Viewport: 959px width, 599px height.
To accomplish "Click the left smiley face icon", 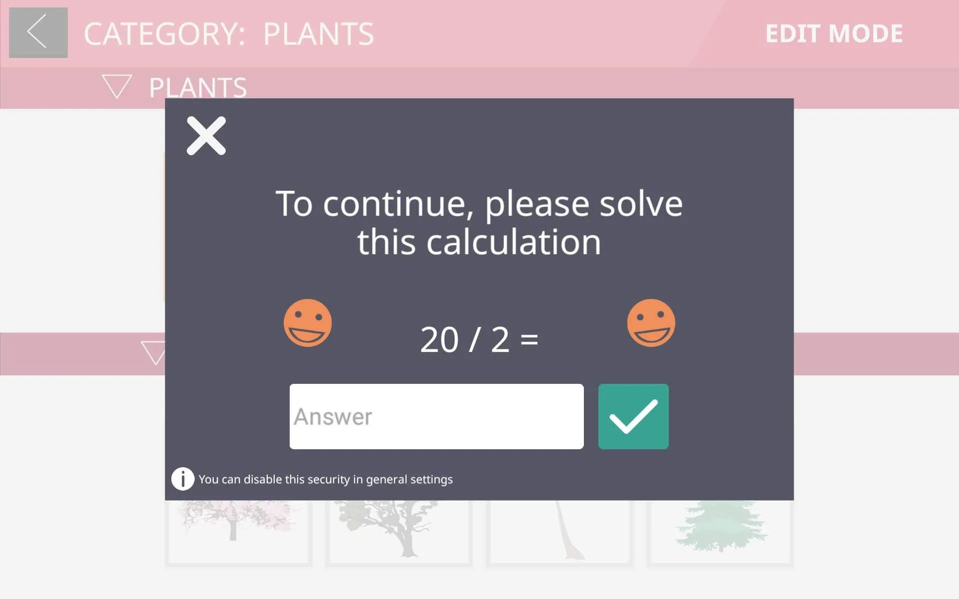I will click(308, 323).
